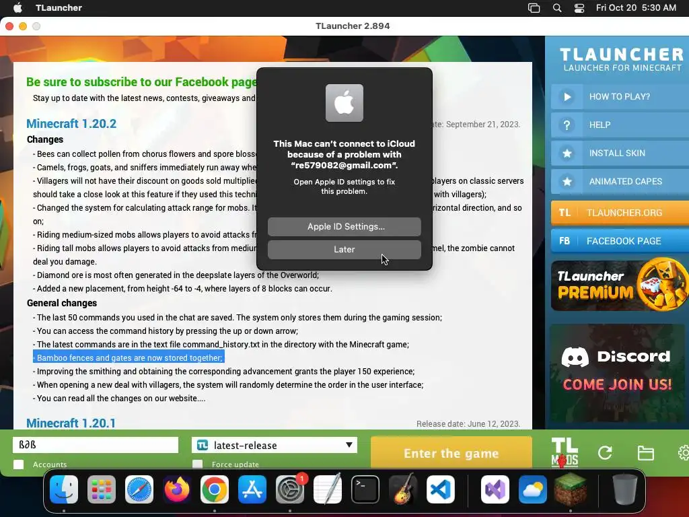This screenshot has height=517, width=689.
Task: Open the HELP question mark button
Action: click(567, 125)
